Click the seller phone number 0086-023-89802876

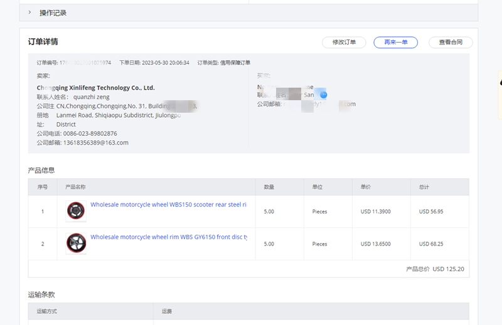coord(90,133)
